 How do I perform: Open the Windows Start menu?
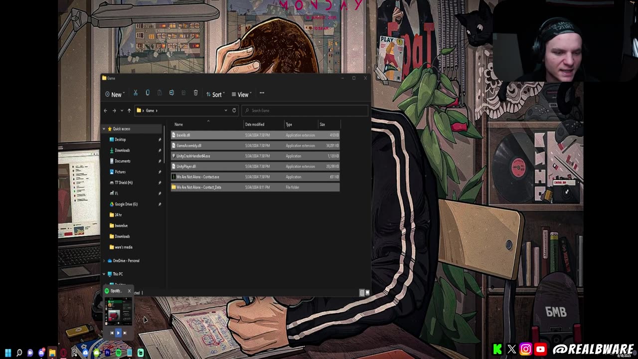point(8,353)
